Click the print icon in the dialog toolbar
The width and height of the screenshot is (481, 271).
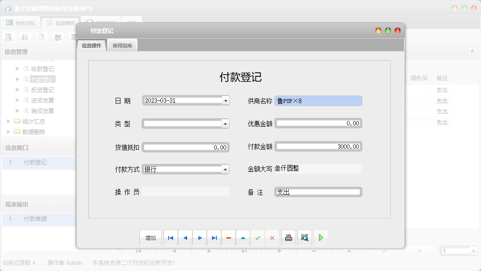point(288,237)
